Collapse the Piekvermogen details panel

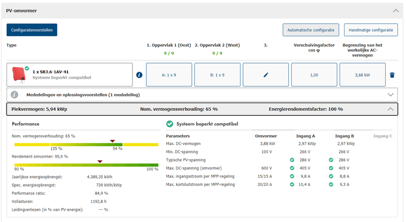tap(390, 109)
